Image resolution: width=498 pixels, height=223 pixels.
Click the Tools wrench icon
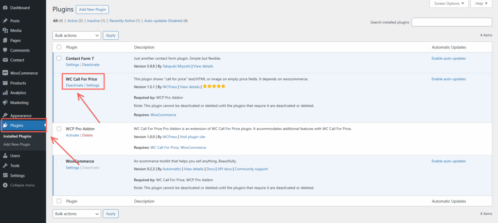tap(5, 166)
